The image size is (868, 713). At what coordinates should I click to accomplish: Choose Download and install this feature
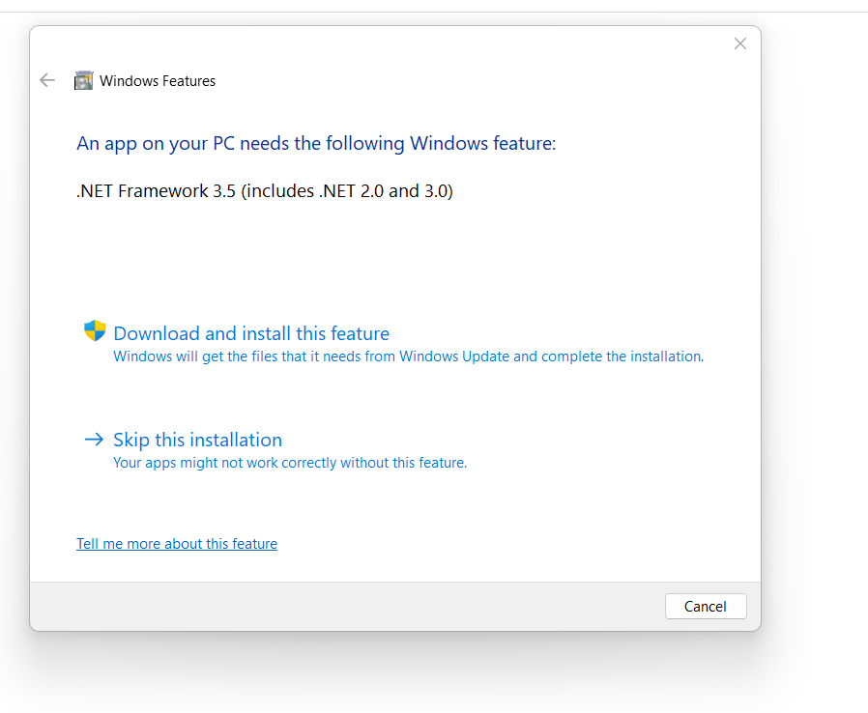pos(251,333)
